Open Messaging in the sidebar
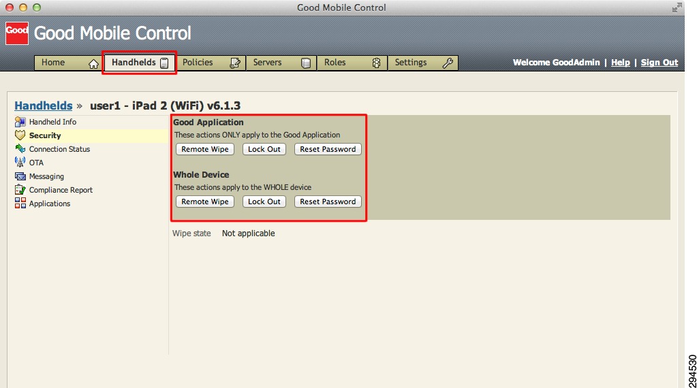The height and width of the screenshot is (388, 697). tap(46, 176)
